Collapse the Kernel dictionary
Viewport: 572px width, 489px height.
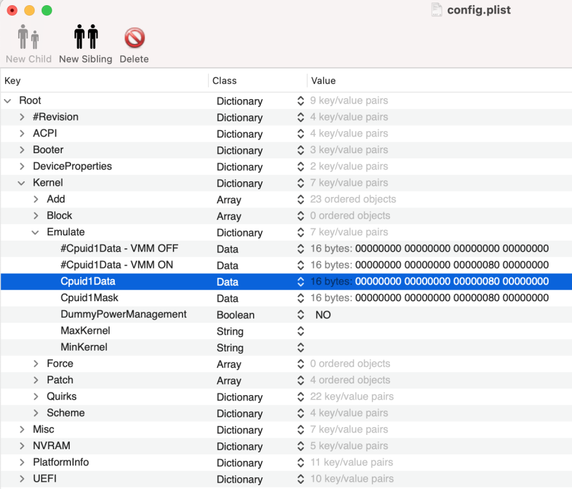point(22,183)
